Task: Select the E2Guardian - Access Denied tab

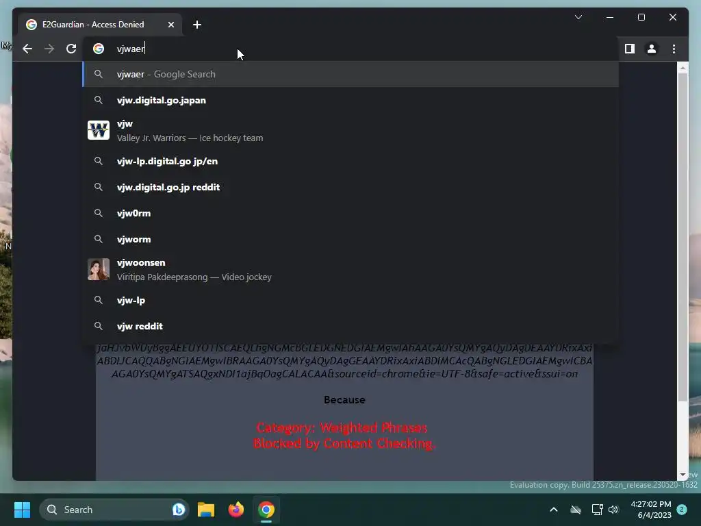Action: click(100, 25)
